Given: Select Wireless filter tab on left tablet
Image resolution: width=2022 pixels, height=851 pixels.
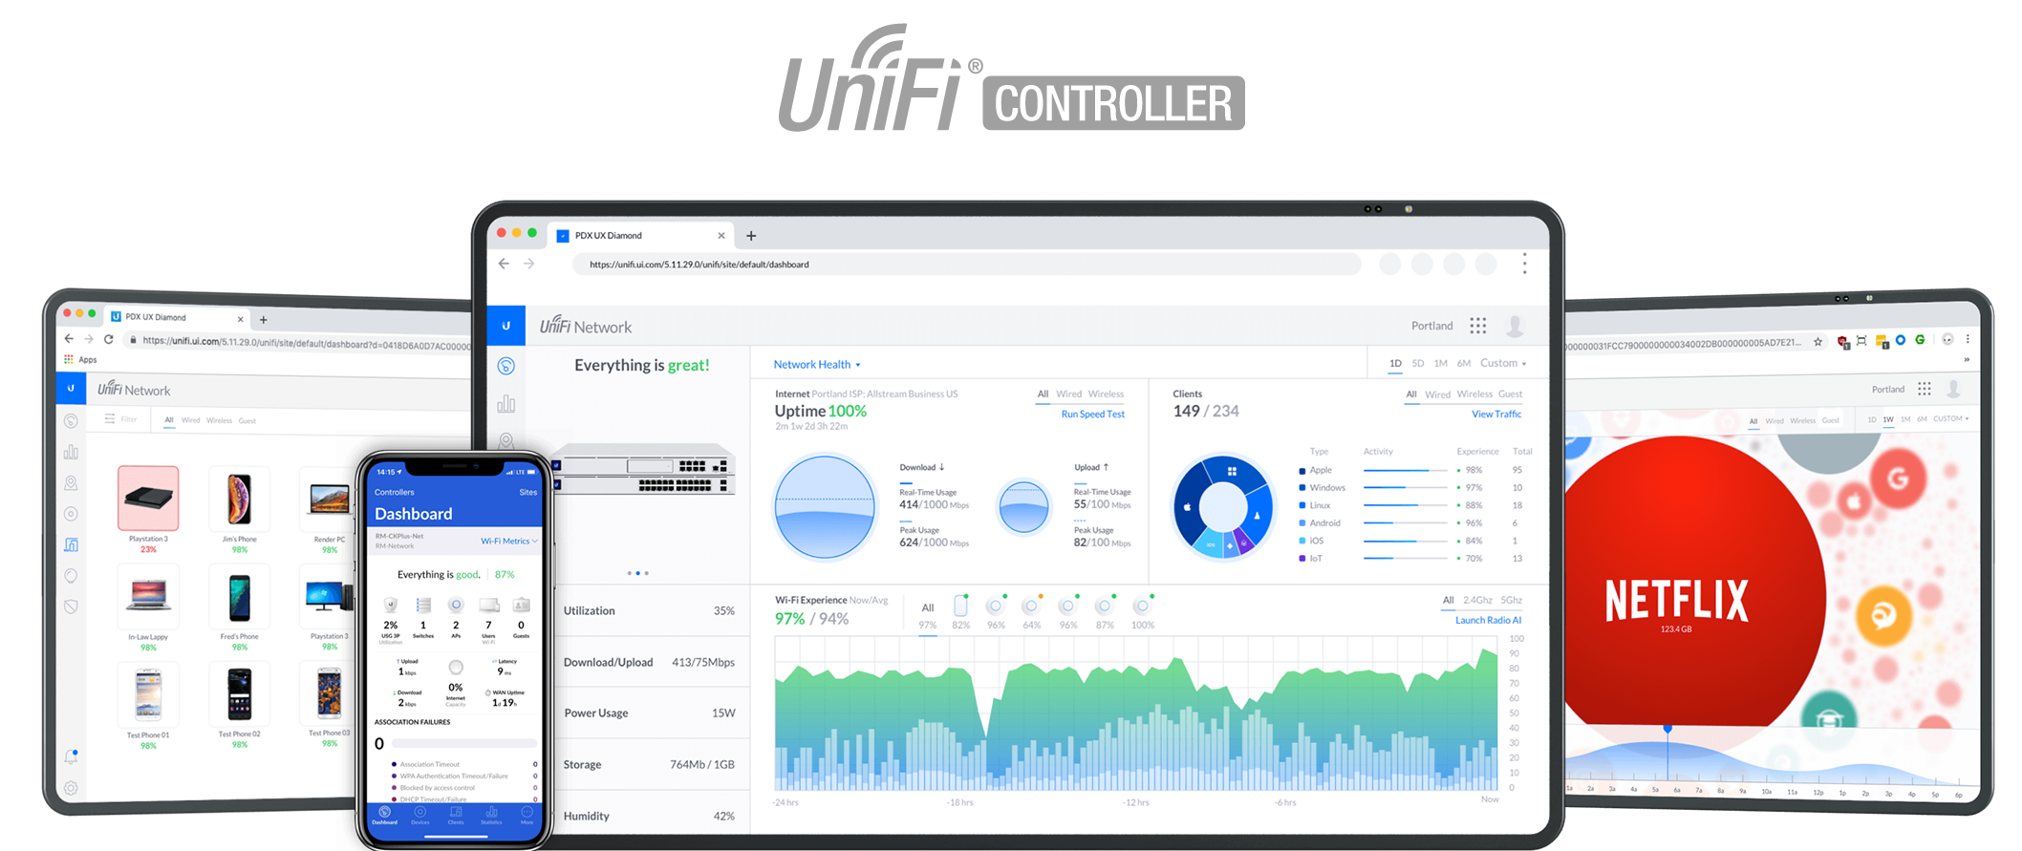Looking at the screenshot, I should pos(220,420).
